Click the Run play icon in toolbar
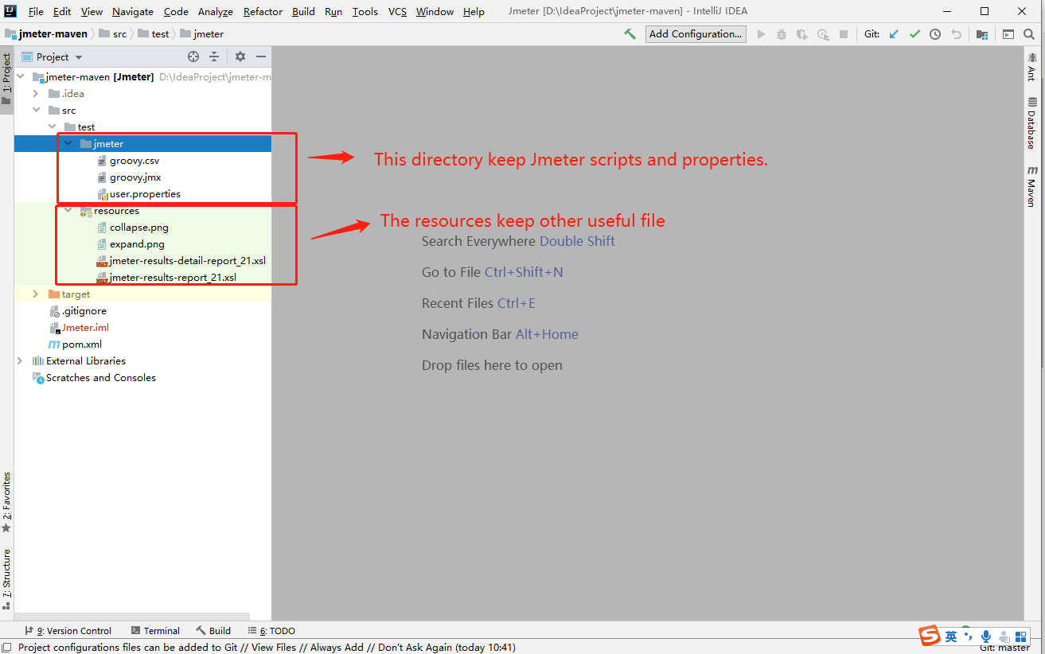 [761, 34]
